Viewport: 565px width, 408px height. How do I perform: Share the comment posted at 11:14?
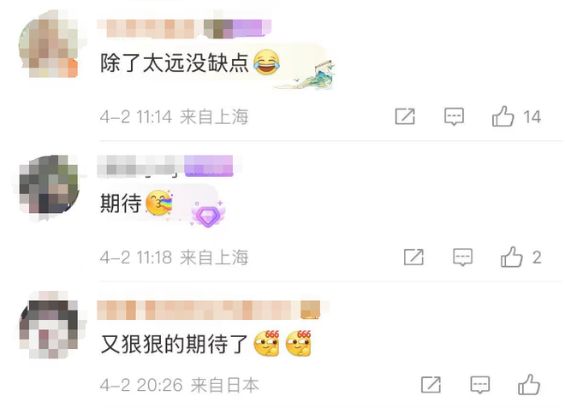[405, 116]
